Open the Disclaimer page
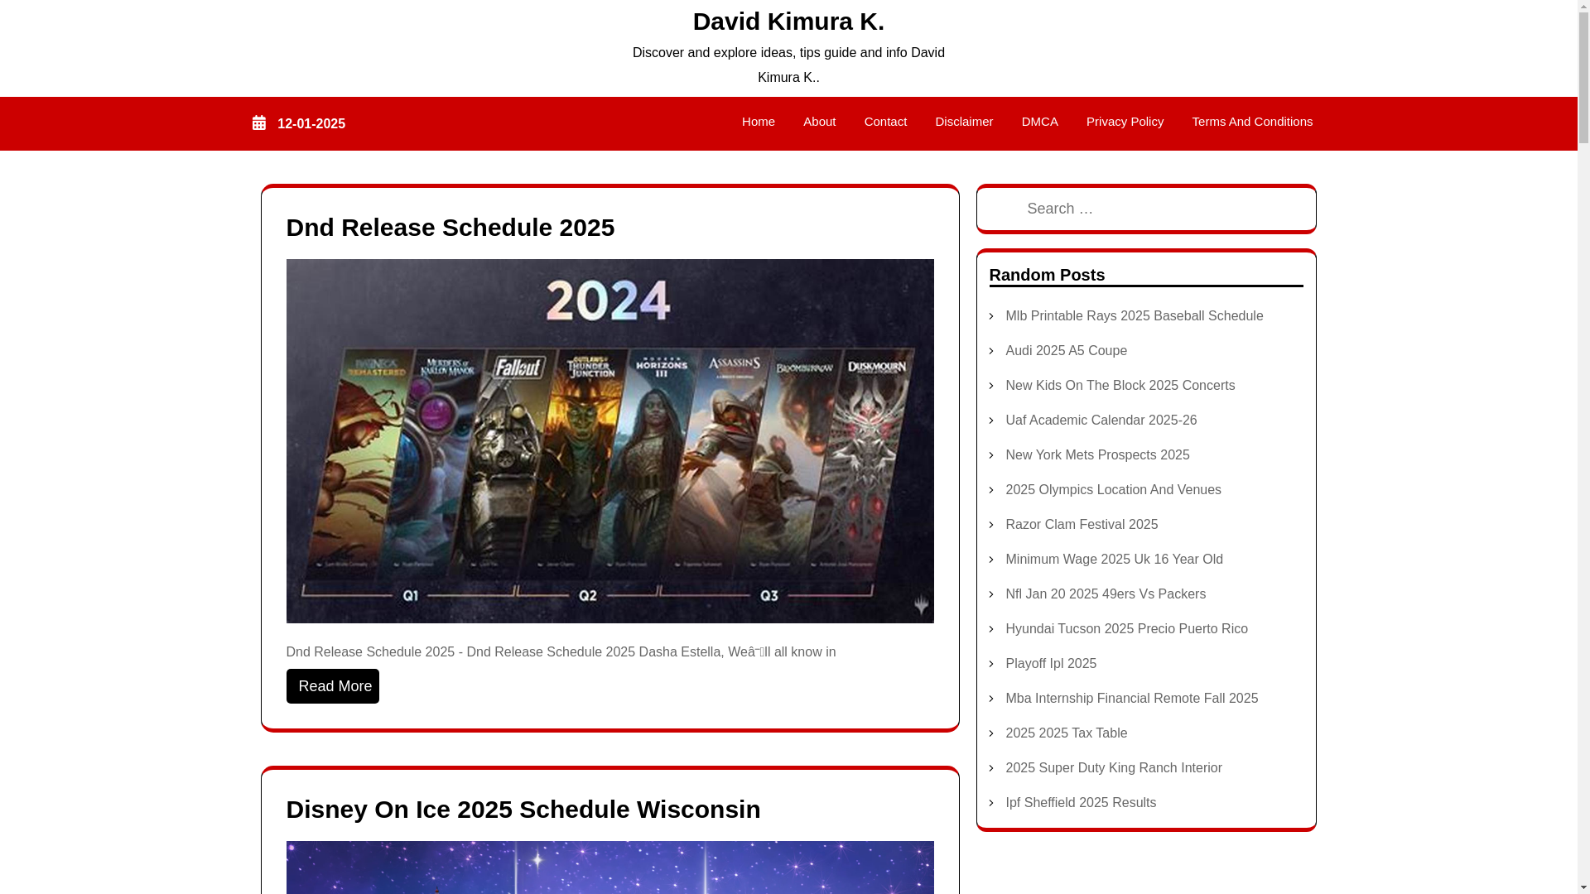 coord(964,122)
